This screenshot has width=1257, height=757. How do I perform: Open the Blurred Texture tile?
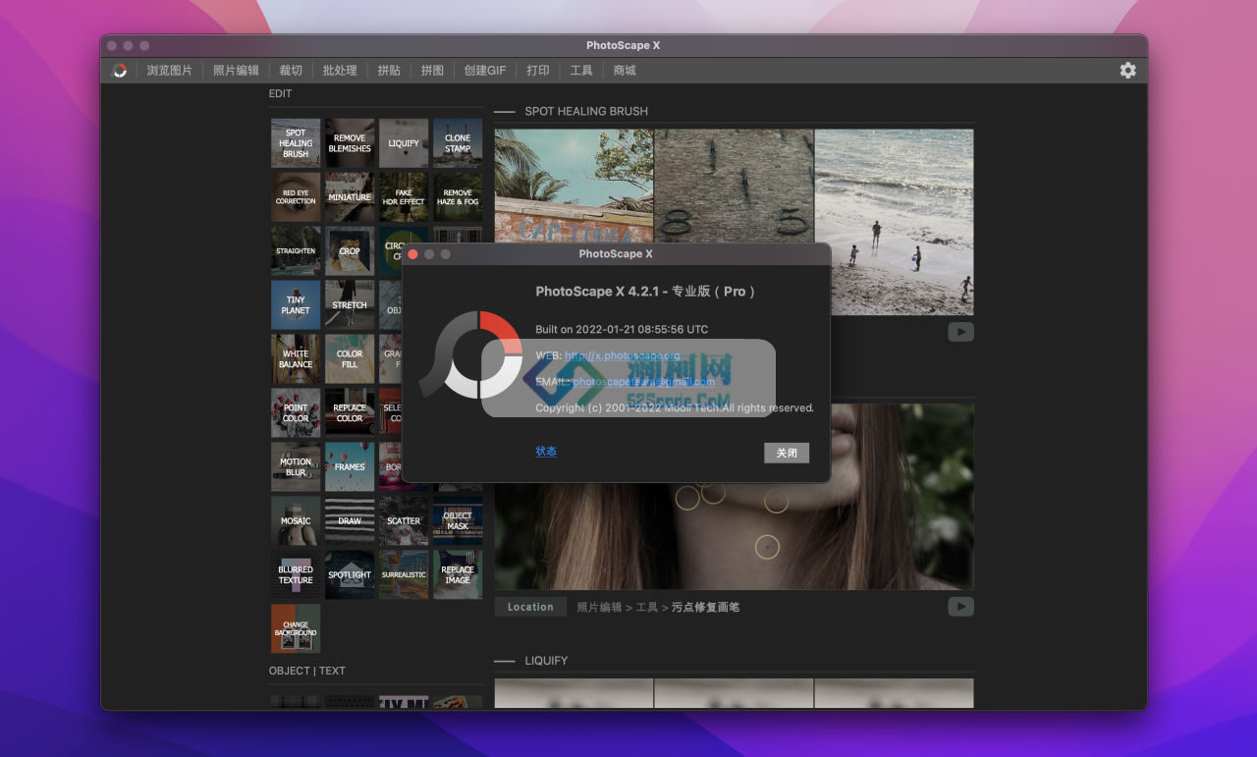click(x=296, y=575)
